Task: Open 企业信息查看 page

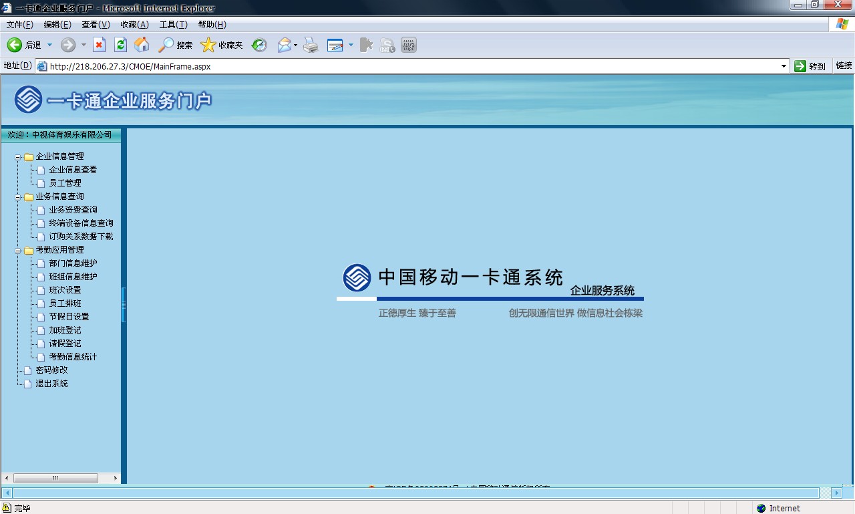Action: point(73,170)
